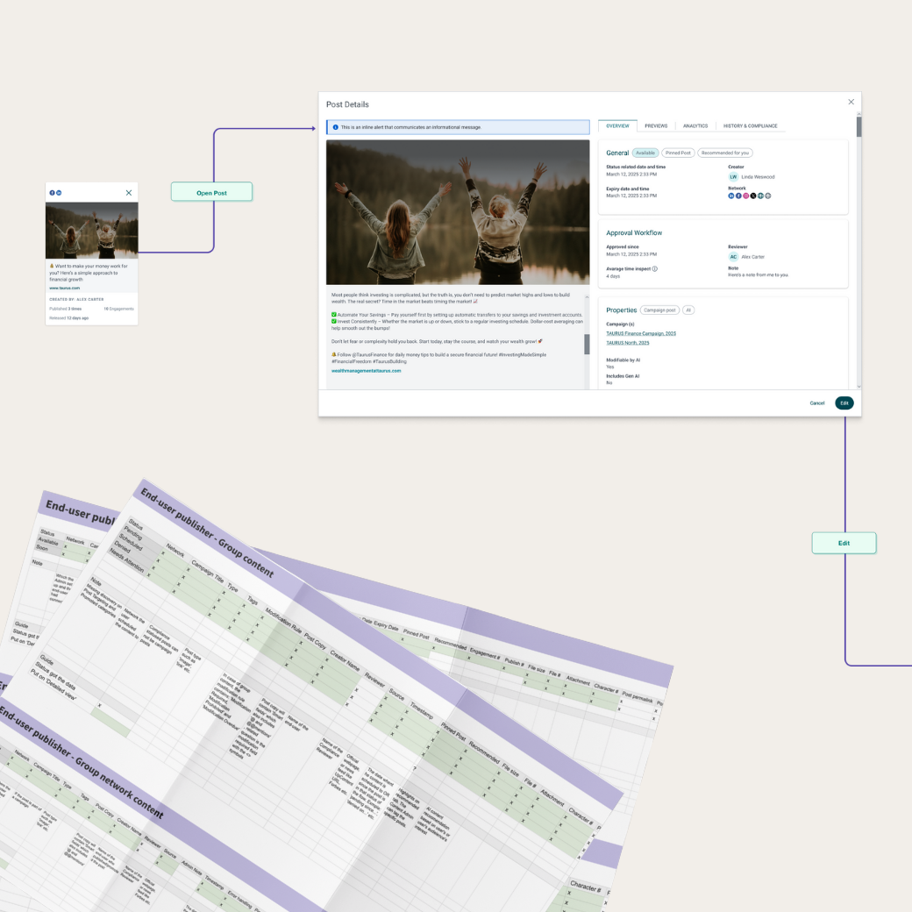Click the Instagram network icon in General
The width and height of the screenshot is (912, 912).
click(x=745, y=196)
